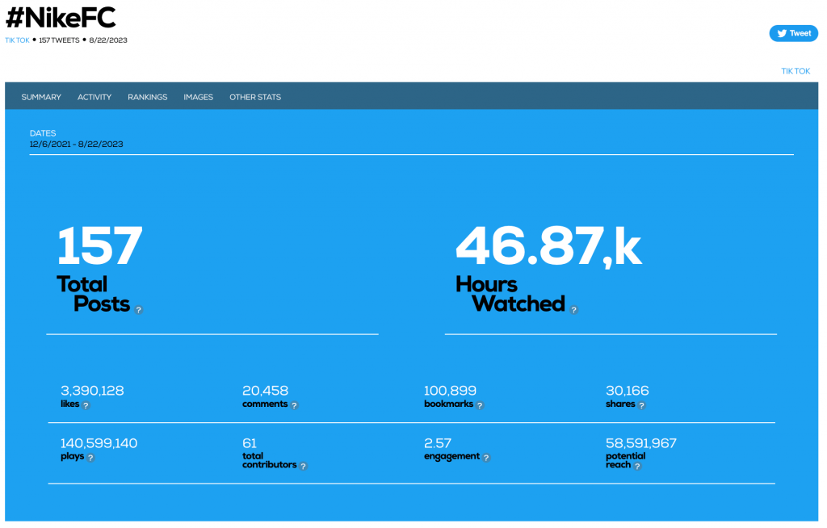Select the 20,458 comments value
Image resolution: width=827 pixels, height=528 pixels.
[265, 391]
